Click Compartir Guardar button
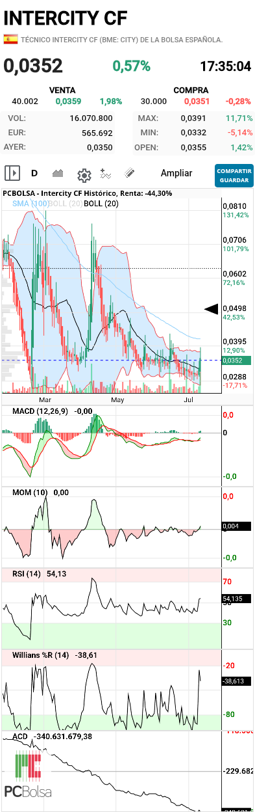The image size is (255, 812). point(234,175)
